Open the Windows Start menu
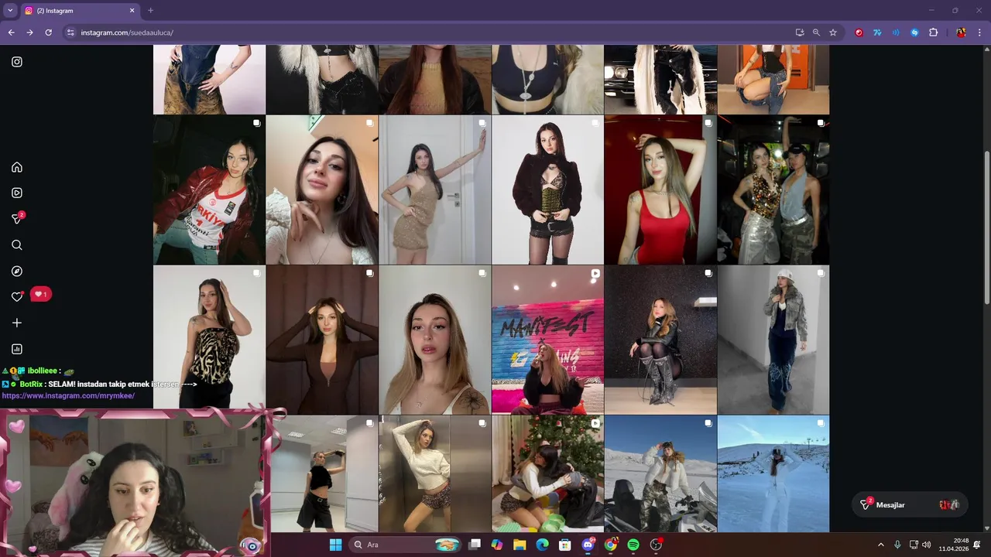The height and width of the screenshot is (557, 991). click(335, 545)
